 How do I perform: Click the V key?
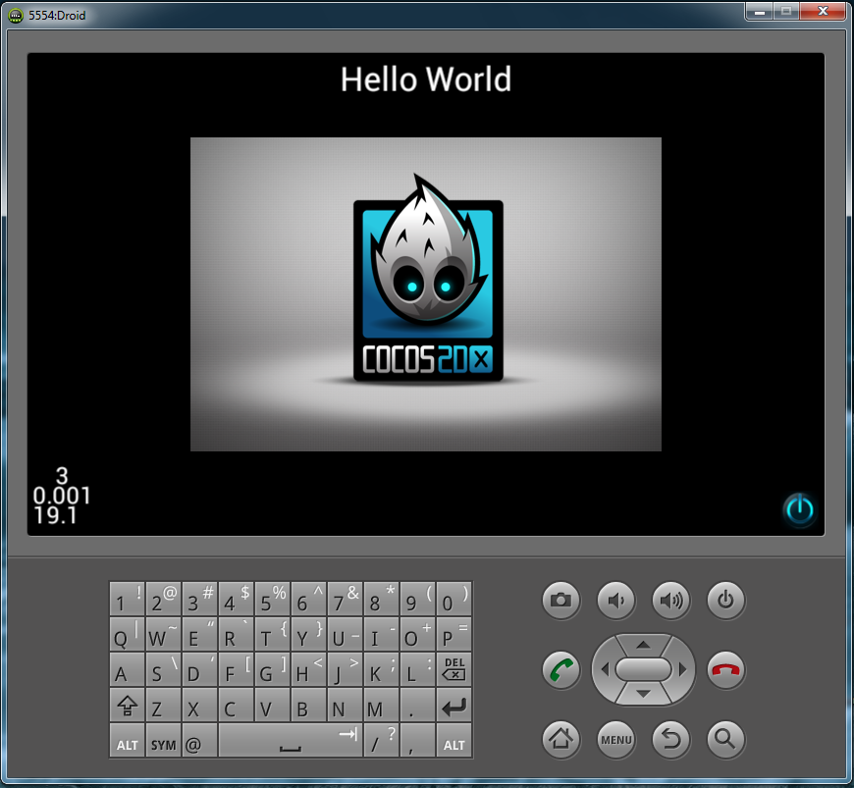[272, 705]
